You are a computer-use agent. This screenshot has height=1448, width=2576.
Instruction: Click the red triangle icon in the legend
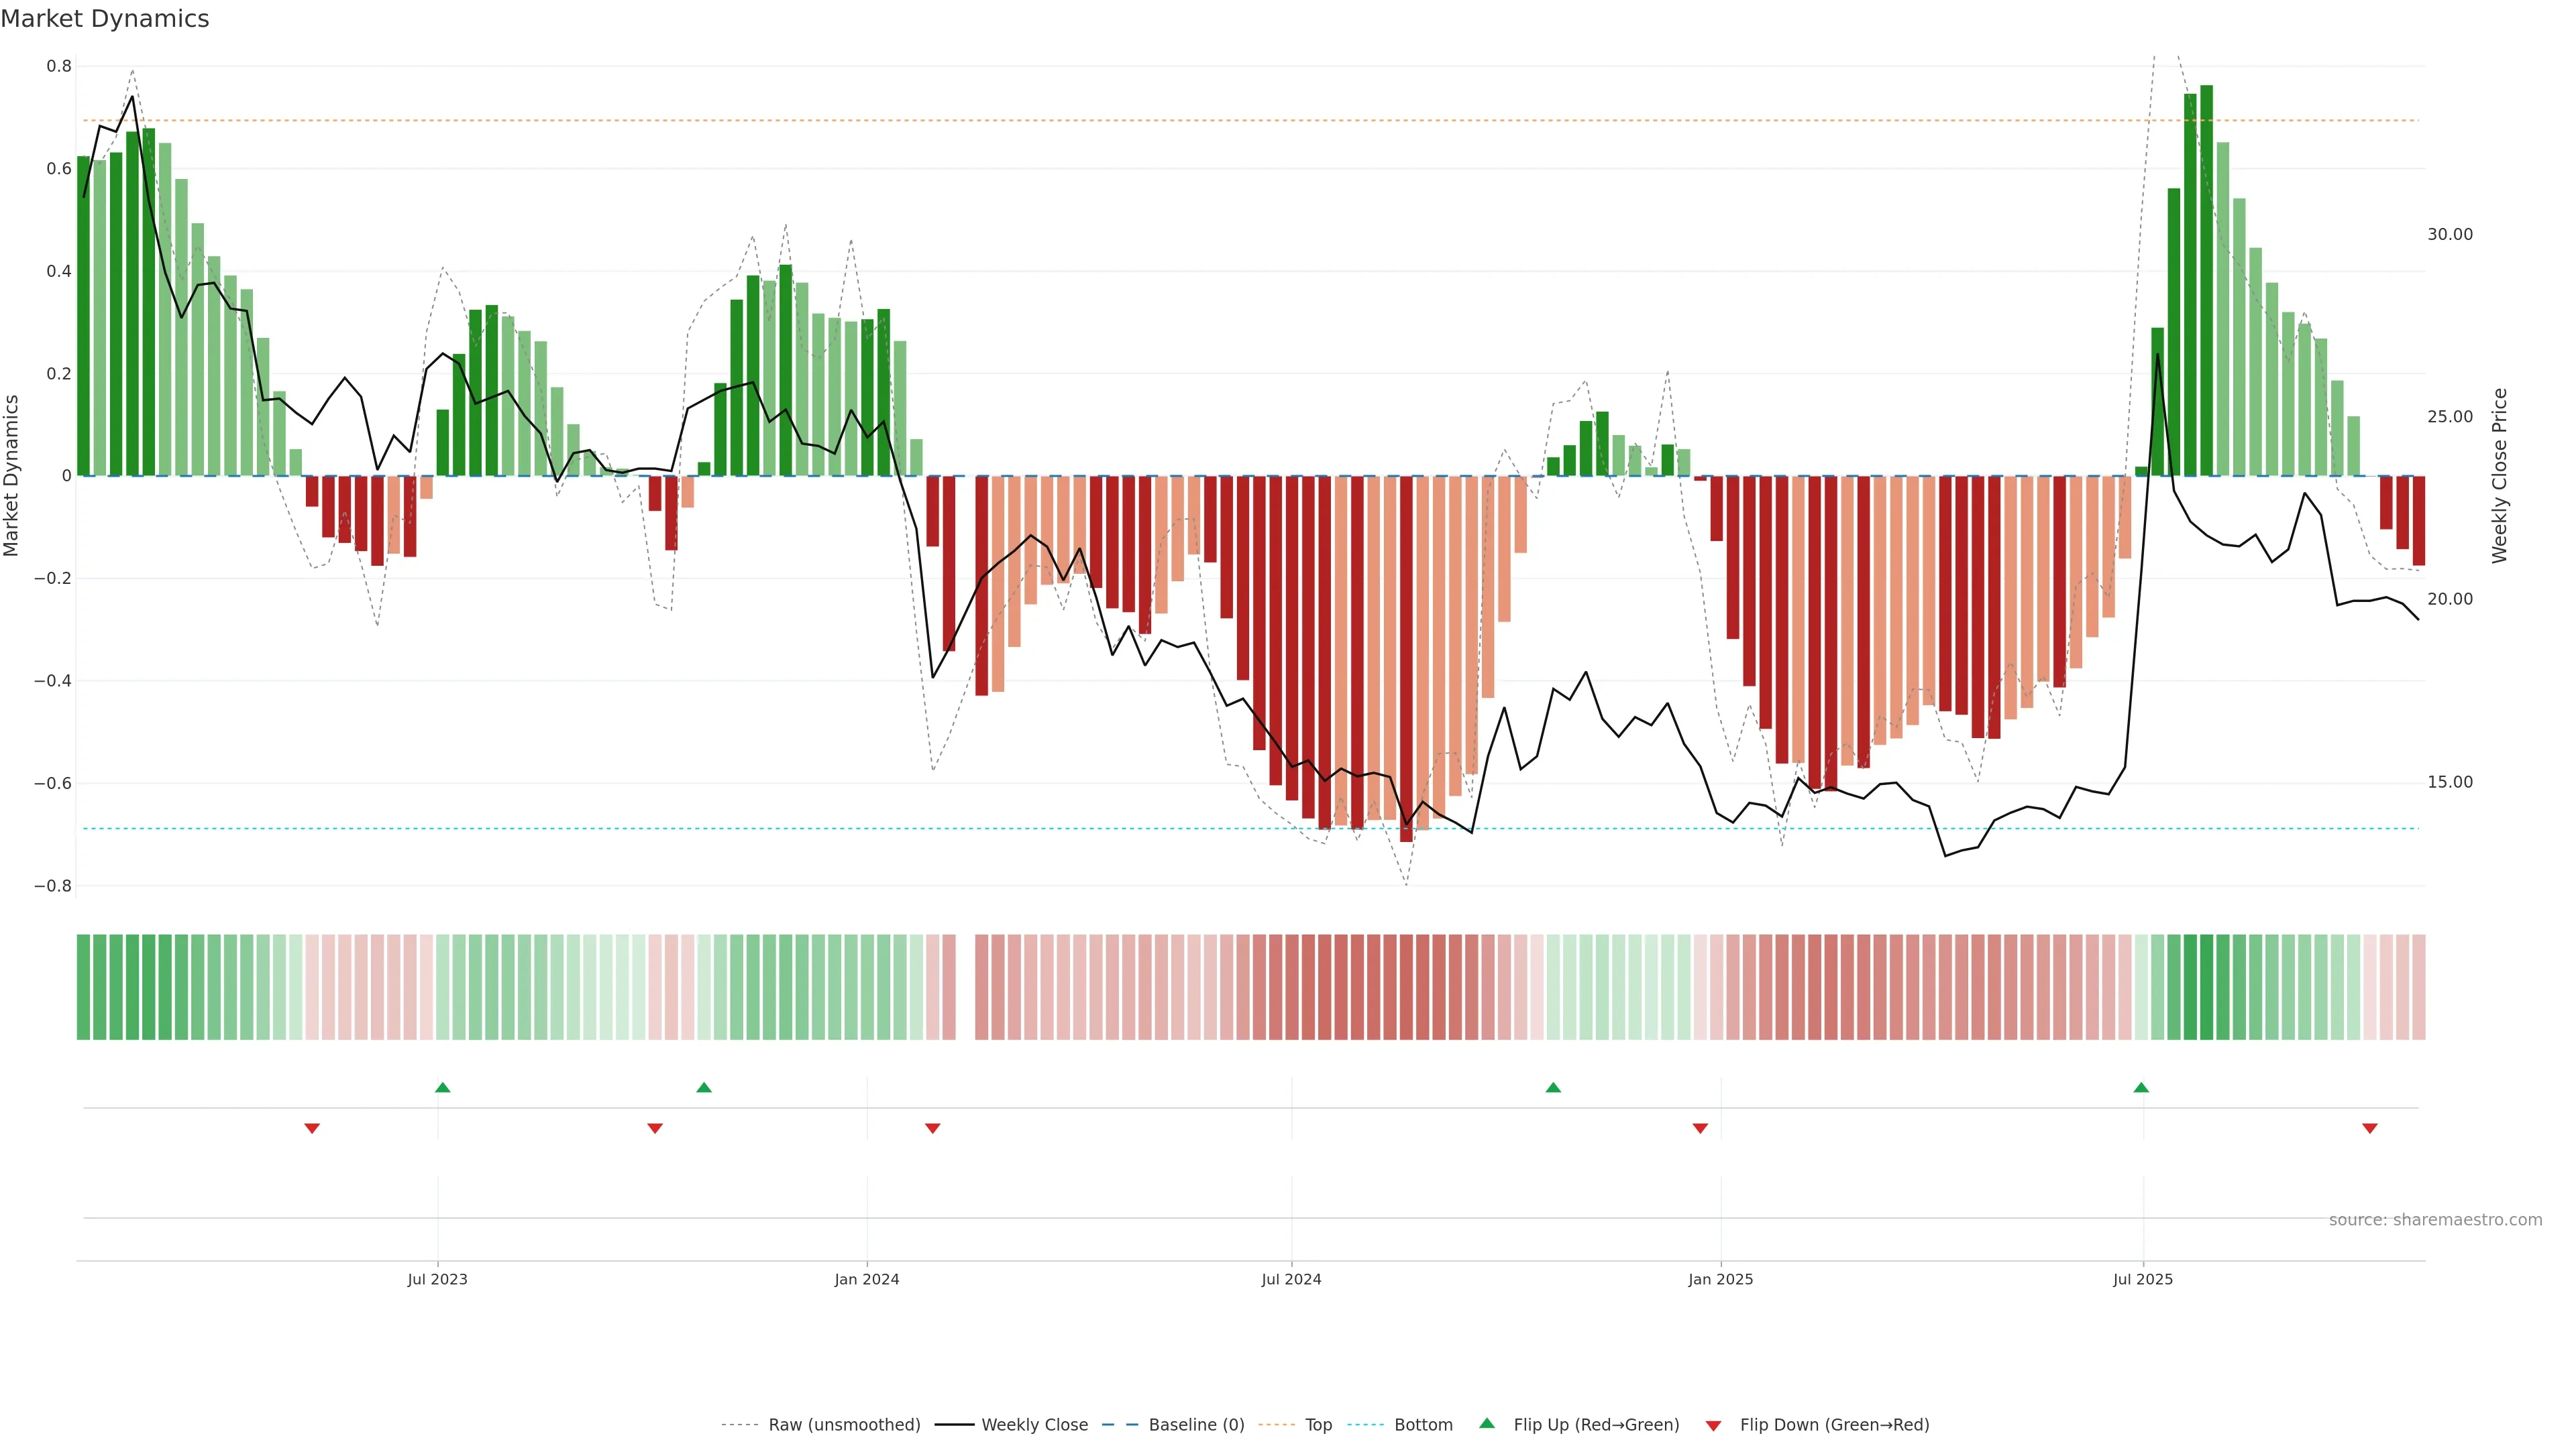pyautogui.click(x=1713, y=1425)
